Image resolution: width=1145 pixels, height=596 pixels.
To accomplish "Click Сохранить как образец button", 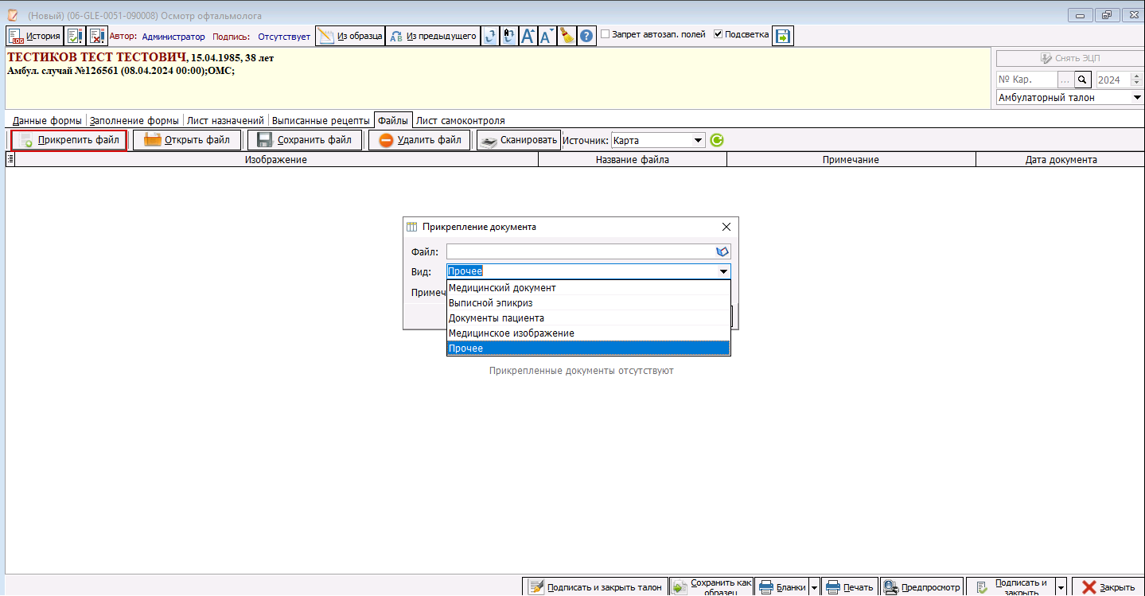I will coord(711,587).
